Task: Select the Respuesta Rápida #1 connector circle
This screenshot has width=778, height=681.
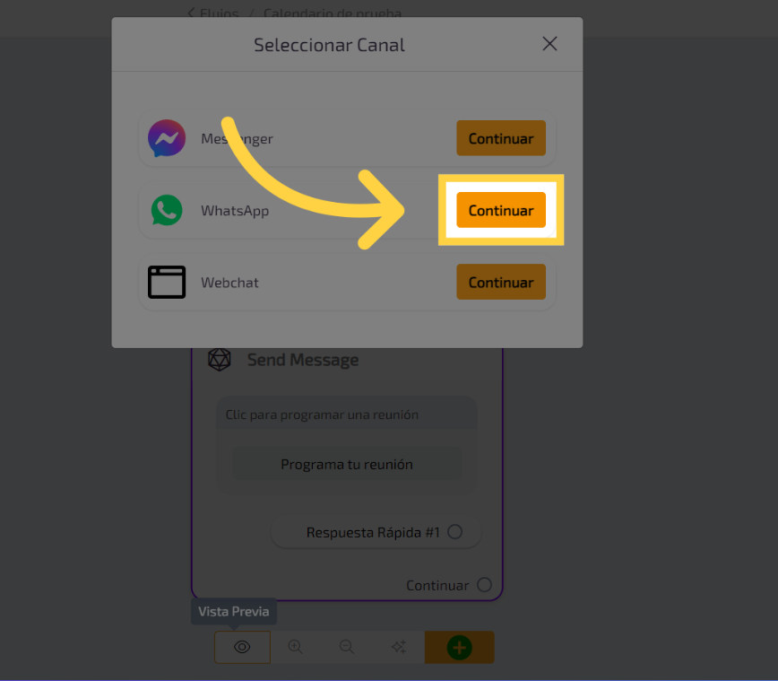Action: click(x=454, y=532)
